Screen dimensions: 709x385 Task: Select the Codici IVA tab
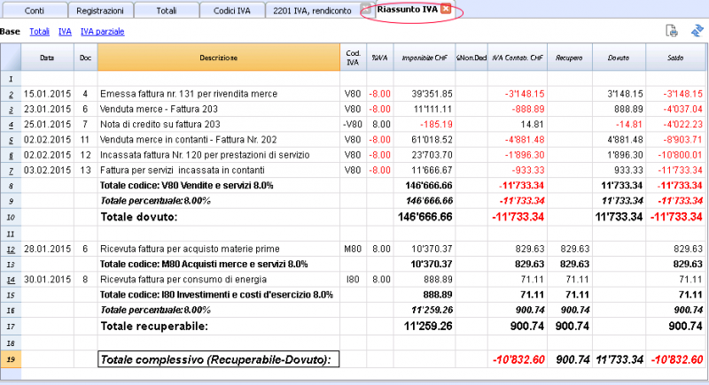[x=232, y=11]
